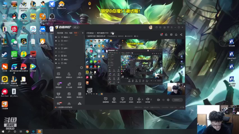239x134 pixels.
Task: Click the edit button beside the stream title
Action: click(112, 33)
